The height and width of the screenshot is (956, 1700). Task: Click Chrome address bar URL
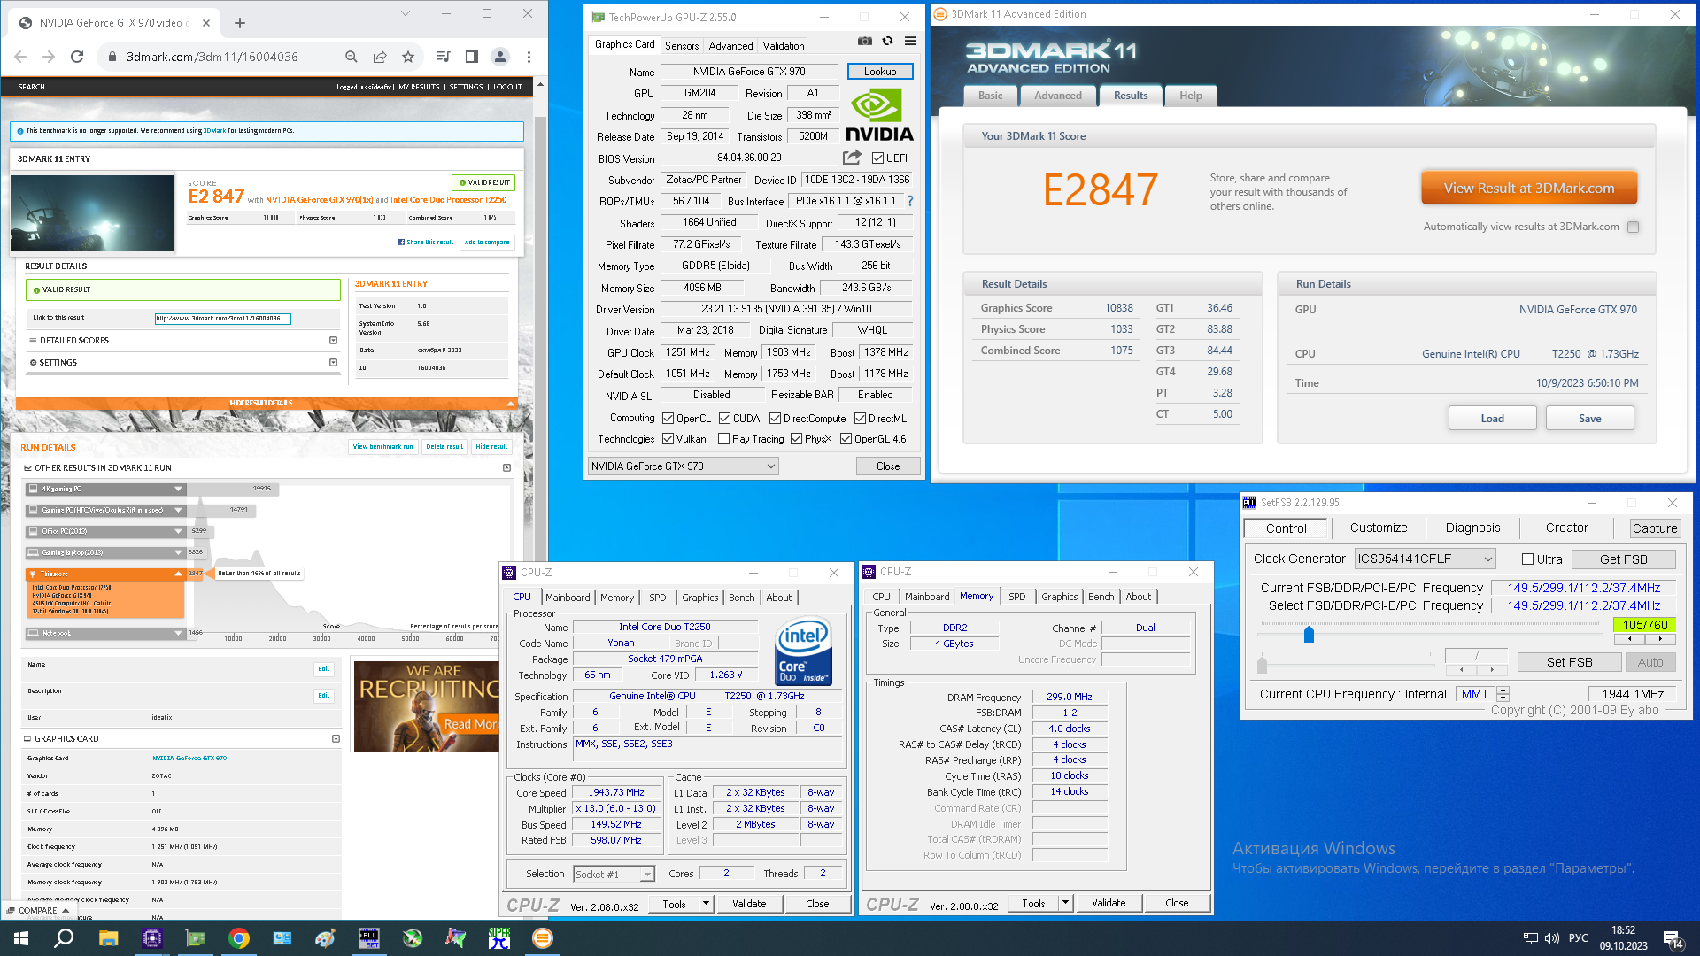(212, 57)
